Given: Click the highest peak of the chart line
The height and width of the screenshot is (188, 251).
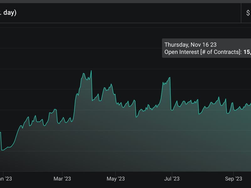Looking at the screenshot, I should [x=91, y=71].
